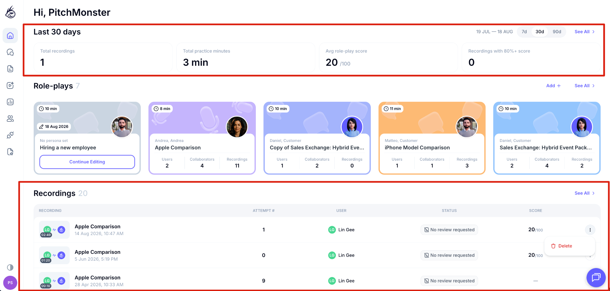
Task: Click Add + to create role-play
Action: 553,86
